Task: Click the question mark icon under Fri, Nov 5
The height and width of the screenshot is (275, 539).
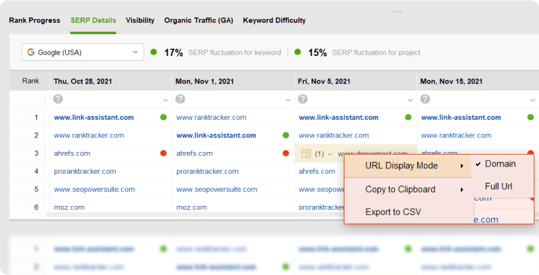Action: pos(302,99)
